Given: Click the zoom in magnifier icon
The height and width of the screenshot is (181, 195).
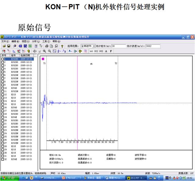Looking at the screenshot, I should [44, 51].
